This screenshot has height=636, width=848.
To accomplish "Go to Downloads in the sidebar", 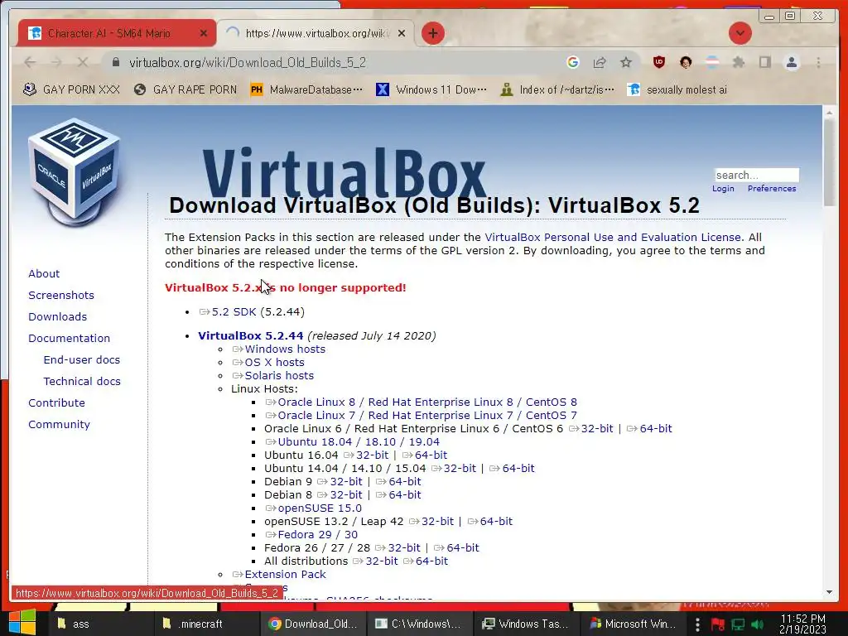I will [x=57, y=317].
